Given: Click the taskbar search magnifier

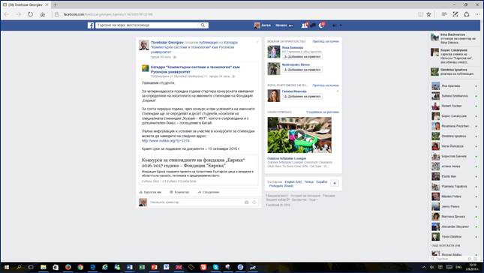Looking at the screenshot, I should pyautogui.click(x=19, y=268).
